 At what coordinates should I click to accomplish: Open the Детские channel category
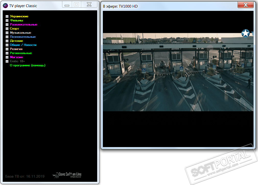coord(16,41)
